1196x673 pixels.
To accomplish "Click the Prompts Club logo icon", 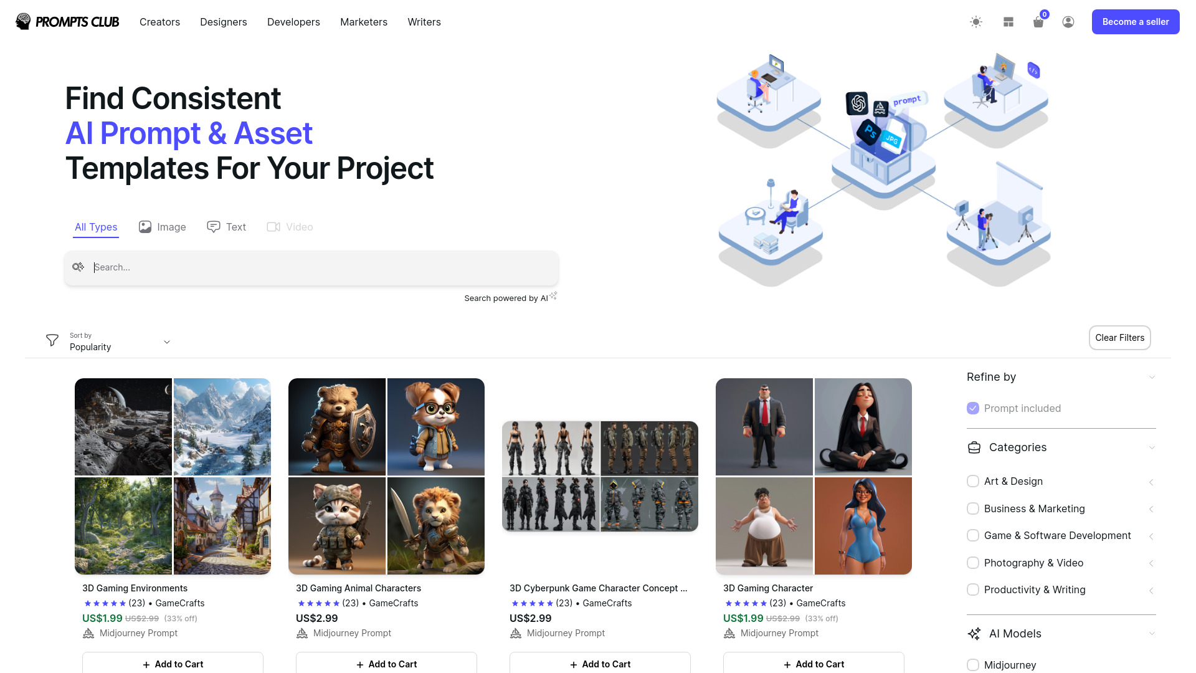I will [x=23, y=21].
